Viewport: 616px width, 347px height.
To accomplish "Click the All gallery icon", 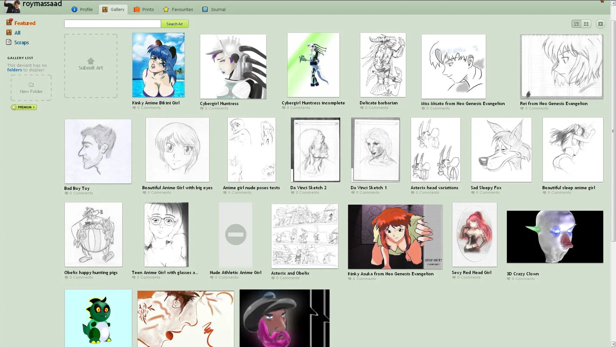I will 9,32.
